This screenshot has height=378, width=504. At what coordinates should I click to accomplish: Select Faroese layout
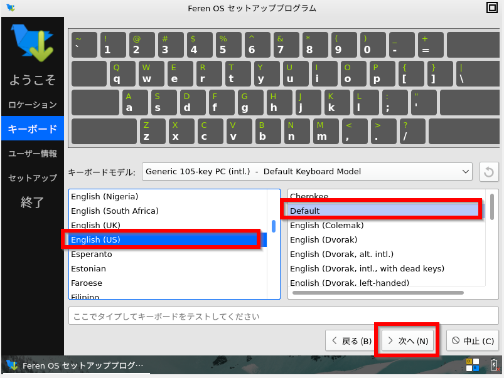[168, 283]
